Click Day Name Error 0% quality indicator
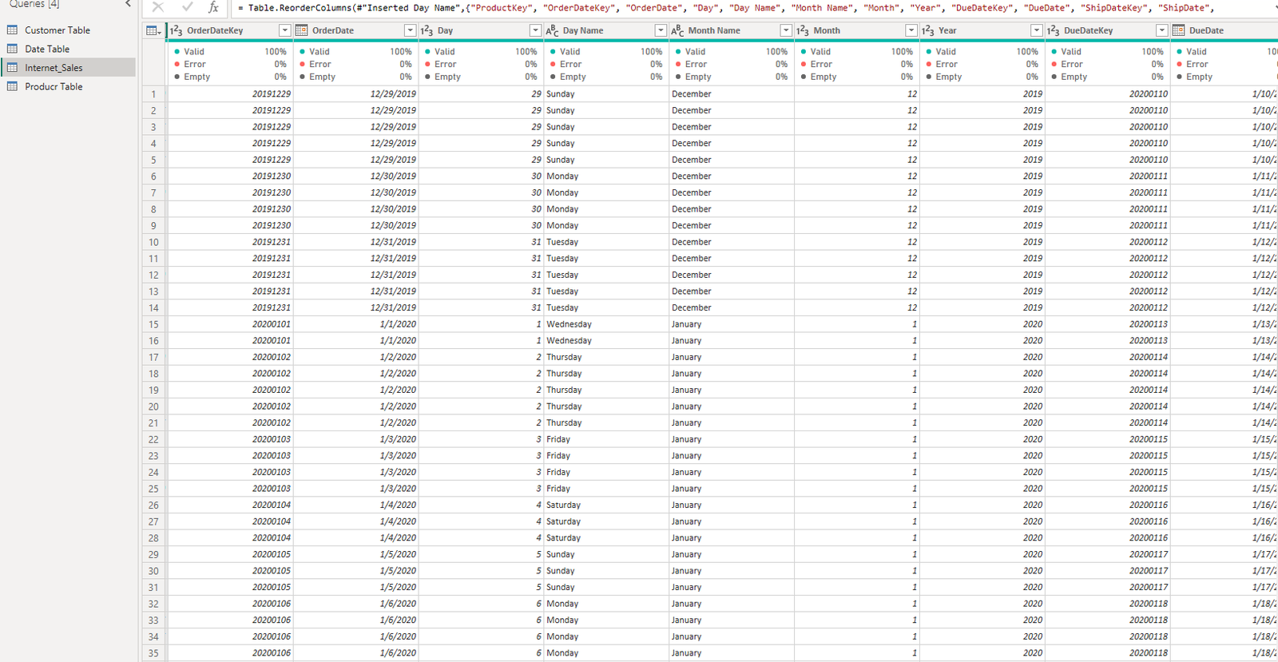 click(x=606, y=65)
